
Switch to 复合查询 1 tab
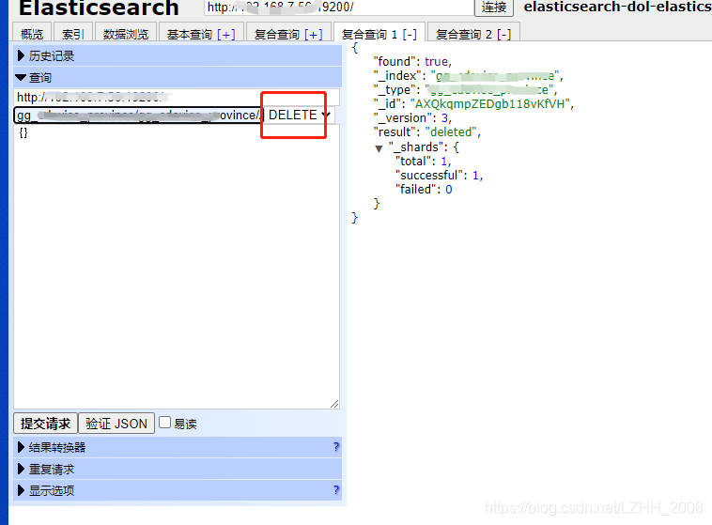point(370,35)
